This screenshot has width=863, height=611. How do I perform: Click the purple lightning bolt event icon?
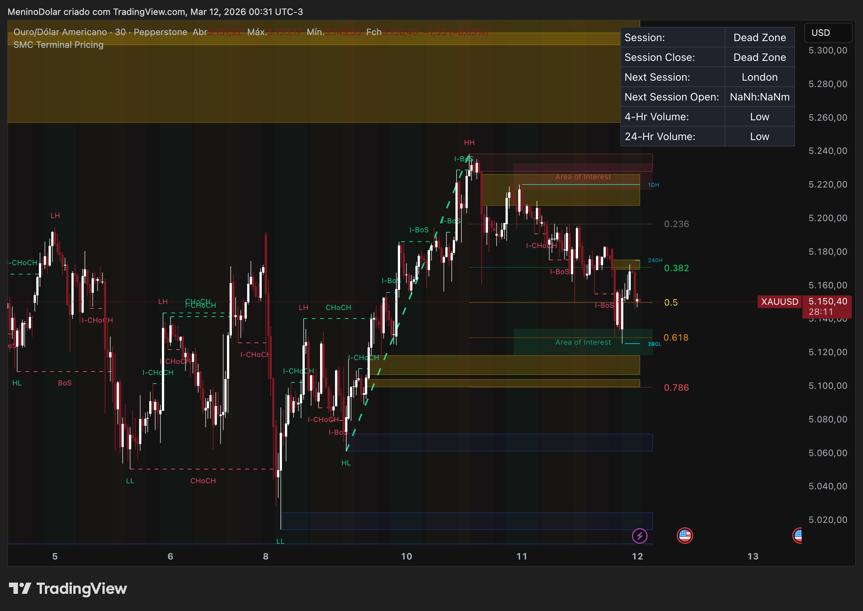[641, 536]
